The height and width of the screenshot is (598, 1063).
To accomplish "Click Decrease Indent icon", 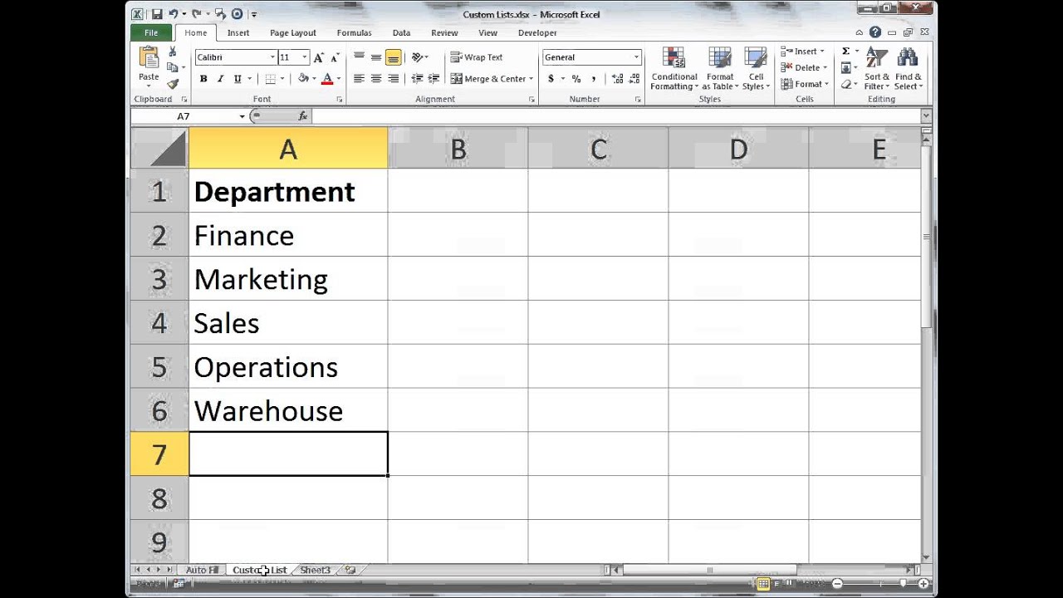I will (417, 79).
